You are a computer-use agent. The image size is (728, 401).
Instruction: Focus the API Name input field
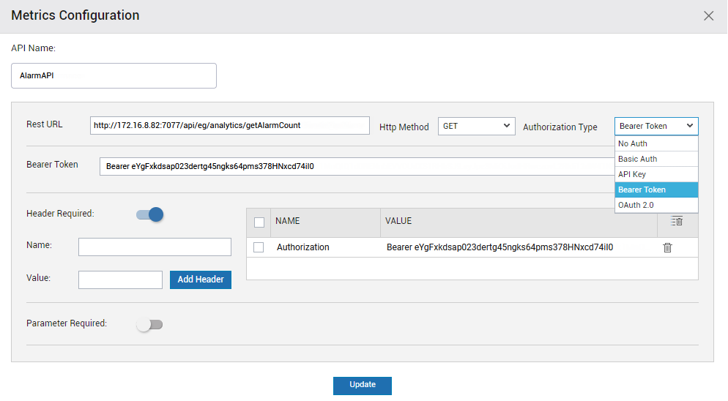tap(114, 75)
